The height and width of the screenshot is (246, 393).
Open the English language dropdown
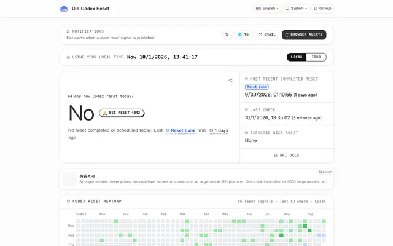(267, 9)
